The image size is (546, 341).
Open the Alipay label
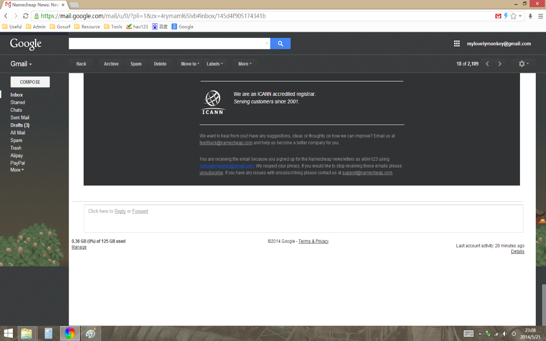17,156
